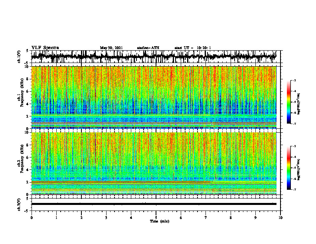Click tick label "5" on the Time axis
This screenshot has width=316, height=244.
pos(156,218)
